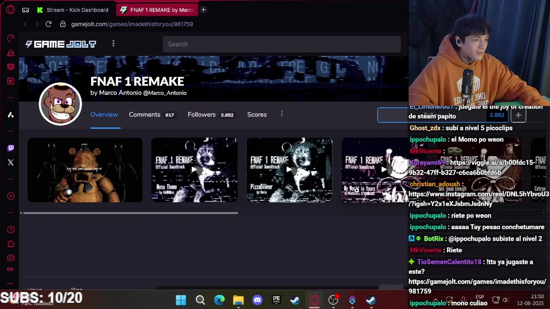The height and width of the screenshot is (309, 550).
Task: Click the BotRix chat username
Action: (433, 239)
